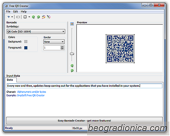Open the File menu
This screenshot has height=136, width=170.
tap(8, 12)
